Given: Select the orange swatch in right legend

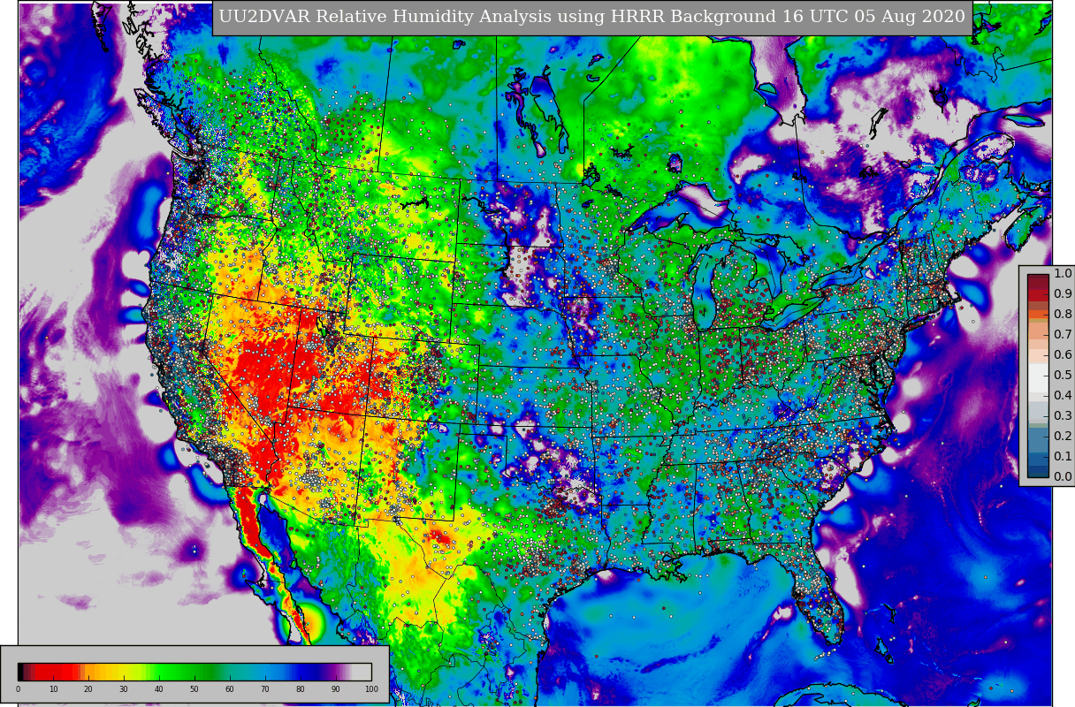Looking at the screenshot, I should pyautogui.click(x=1038, y=315).
